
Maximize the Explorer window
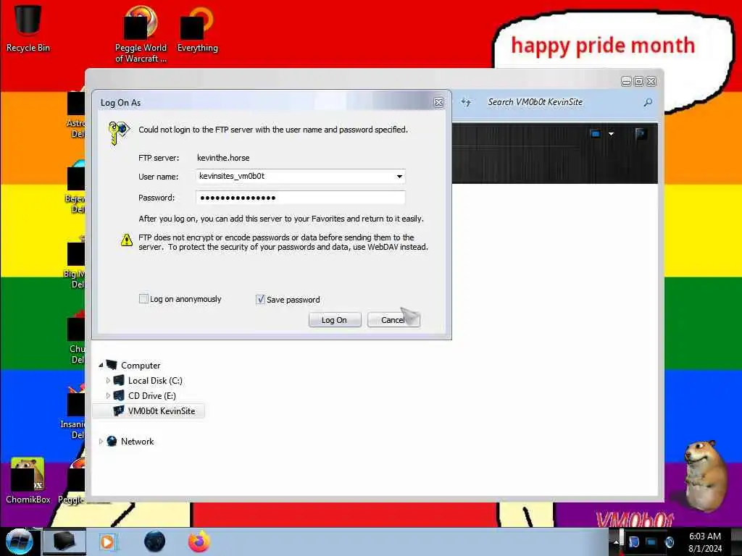pyautogui.click(x=639, y=81)
